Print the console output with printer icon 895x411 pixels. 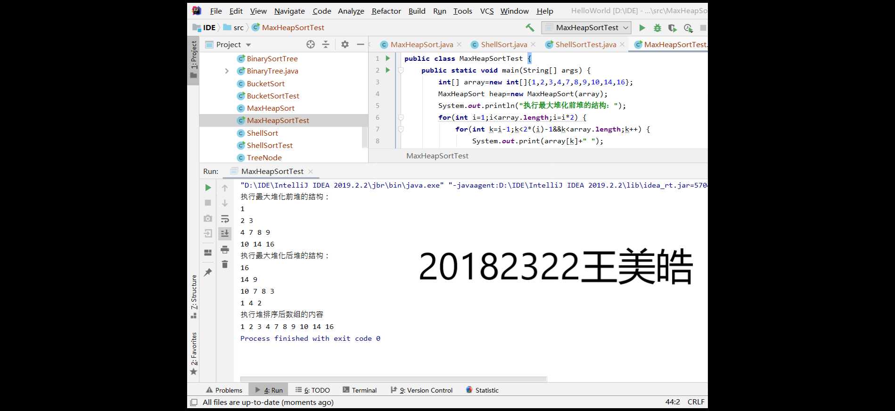tap(225, 249)
